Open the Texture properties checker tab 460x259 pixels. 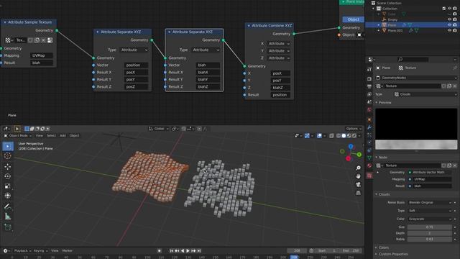369,176
